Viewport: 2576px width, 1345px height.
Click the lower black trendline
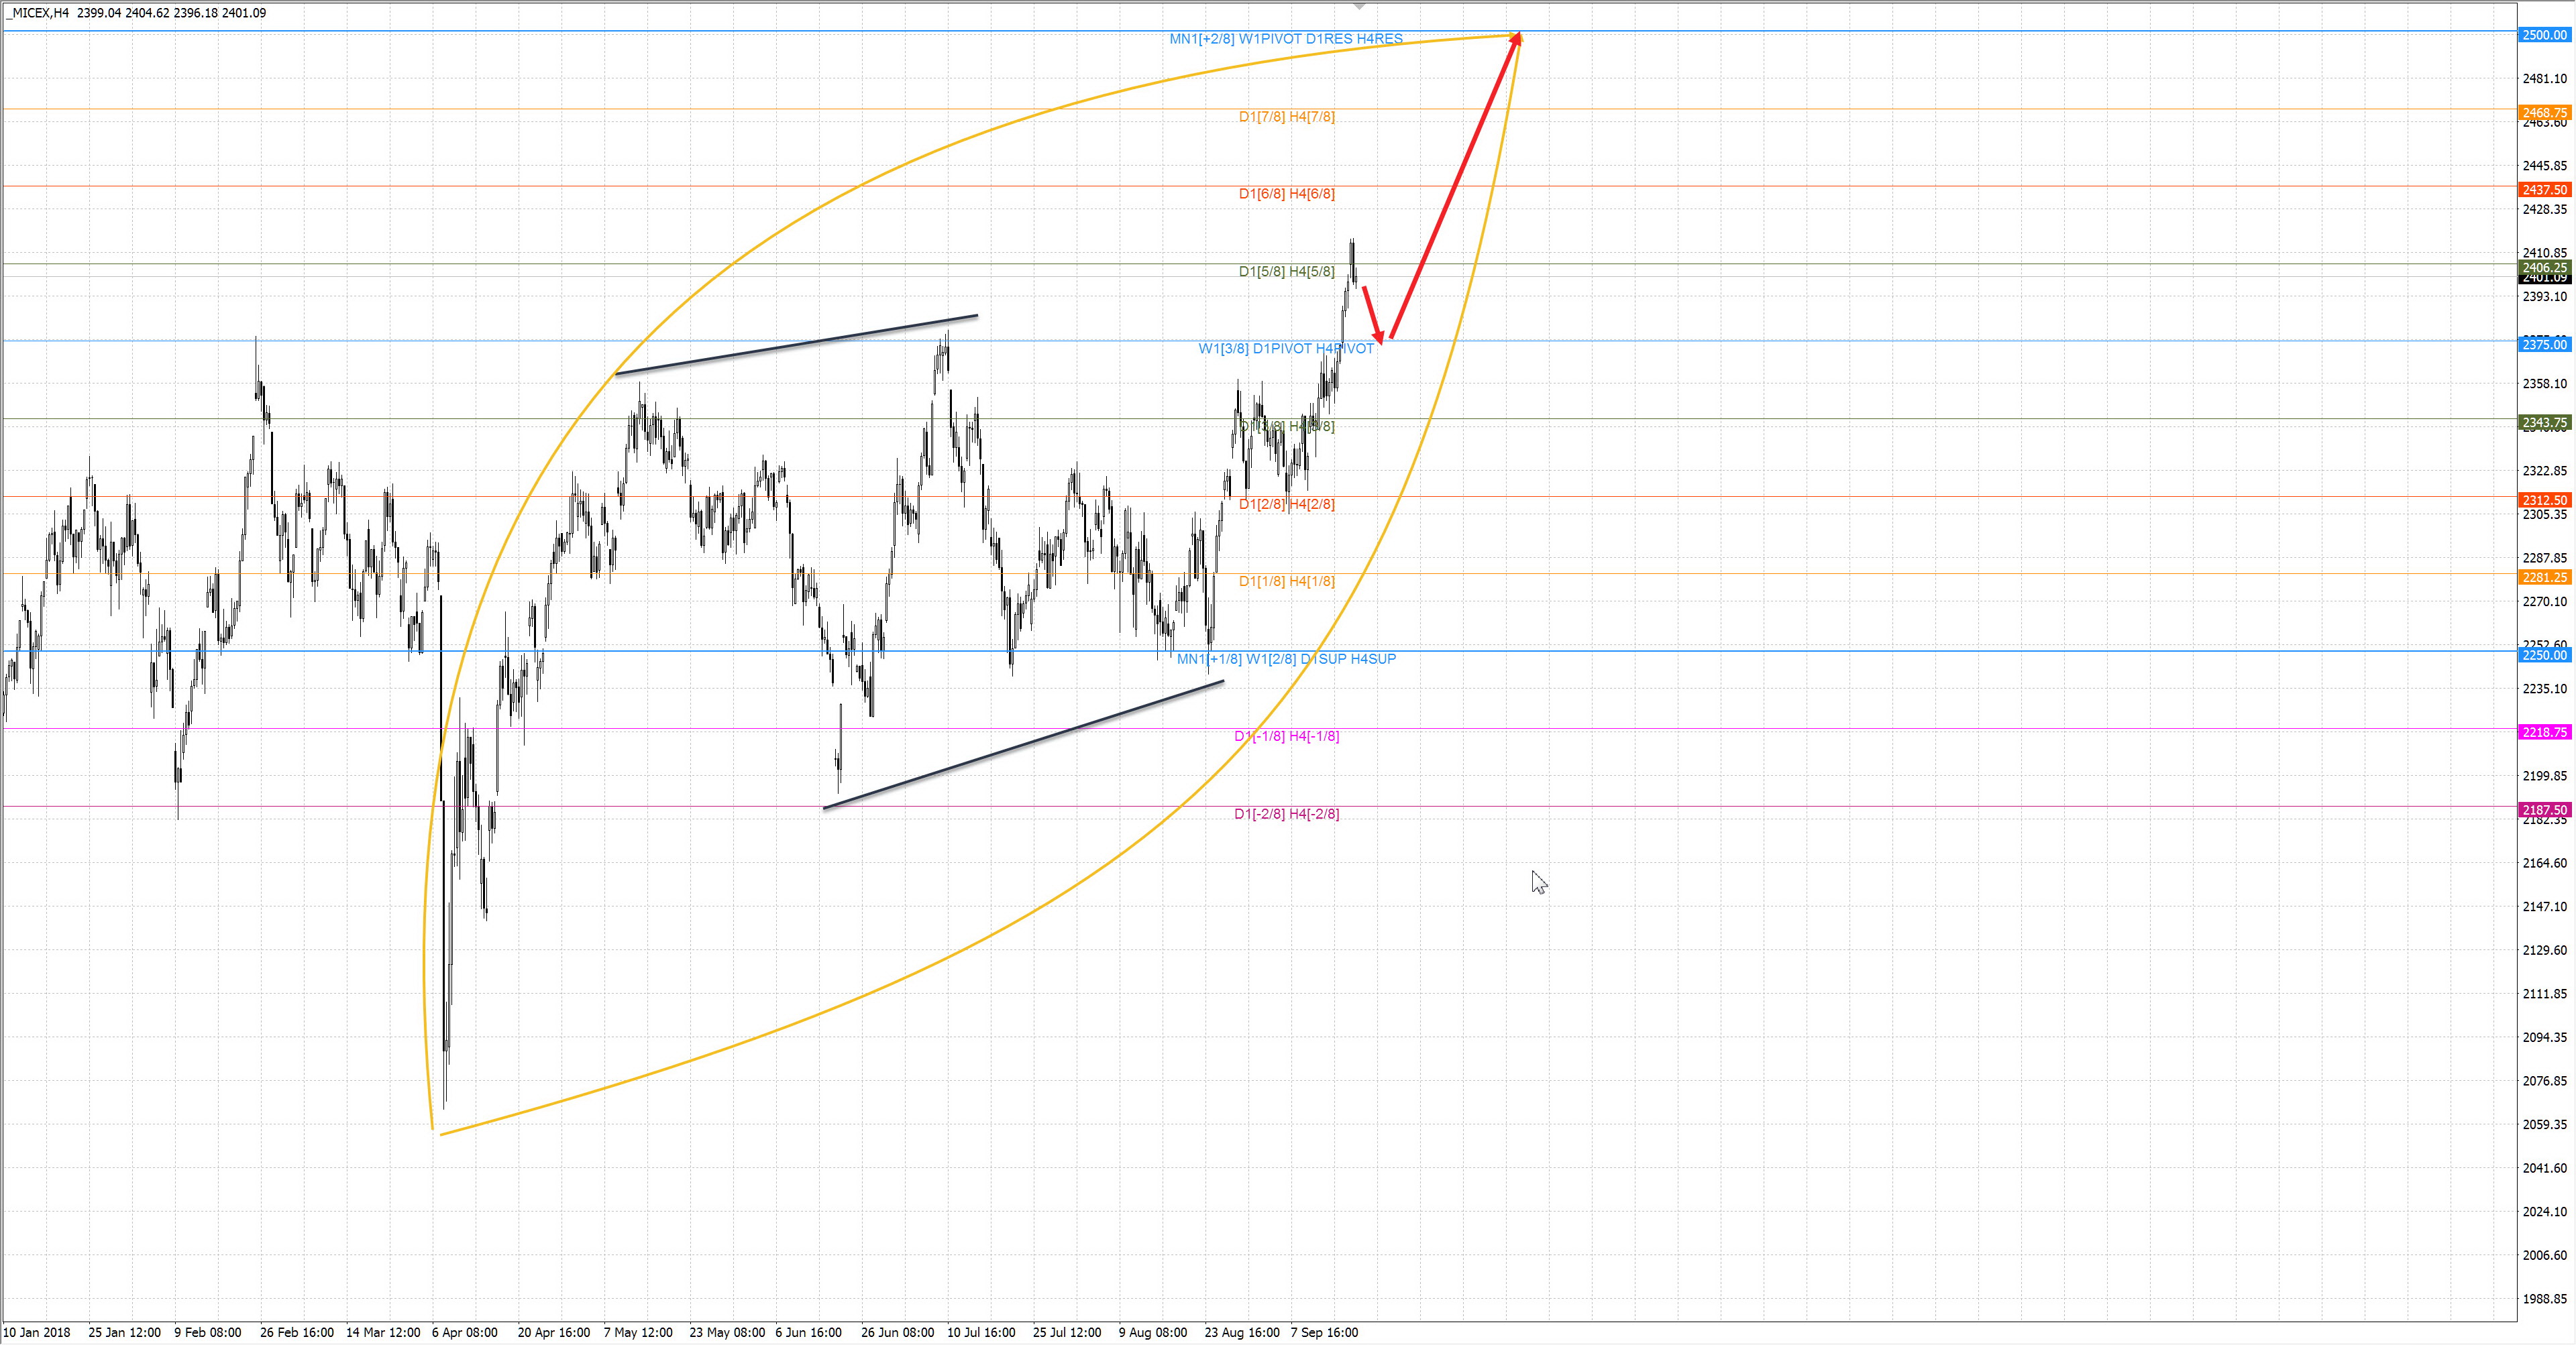pyautogui.click(x=1023, y=744)
